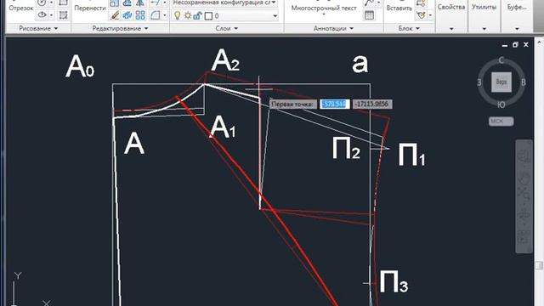
Task: Click С (north) on the ViewCube compass
Action: coord(501,60)
